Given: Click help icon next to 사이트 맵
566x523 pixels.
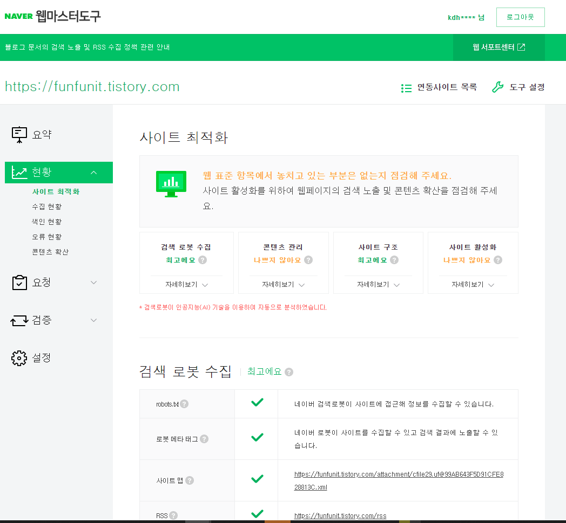Looking at the screenshot, I should click(x=190, y=480).
